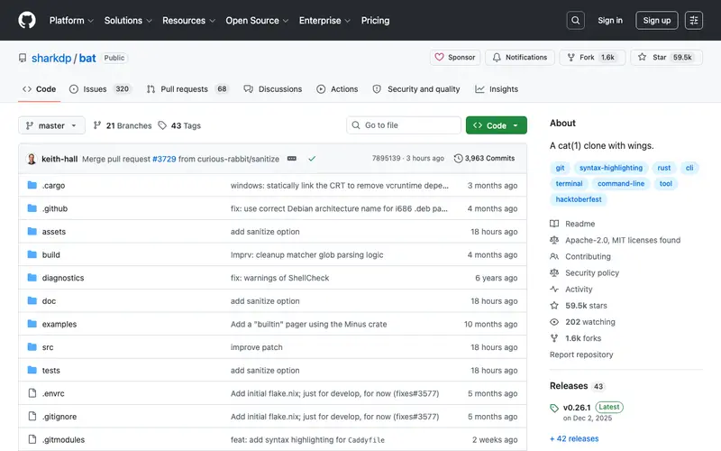The image size is (721, 451).
Task: Open the Enterprise dropdown menu
Action: point(324,20)
